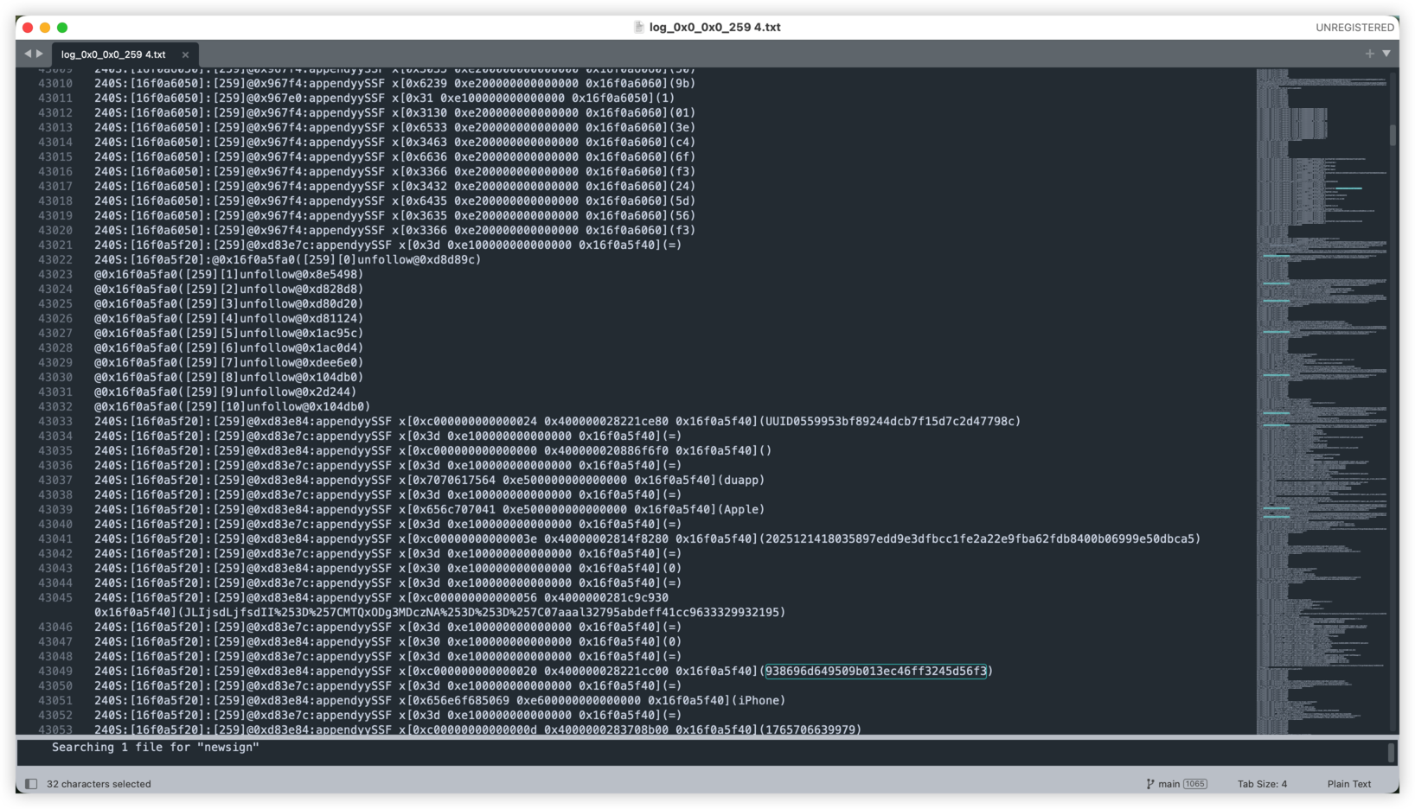Click the document icon in the title bar
This screenshot has width=1415, height=809.
[639, 27]
